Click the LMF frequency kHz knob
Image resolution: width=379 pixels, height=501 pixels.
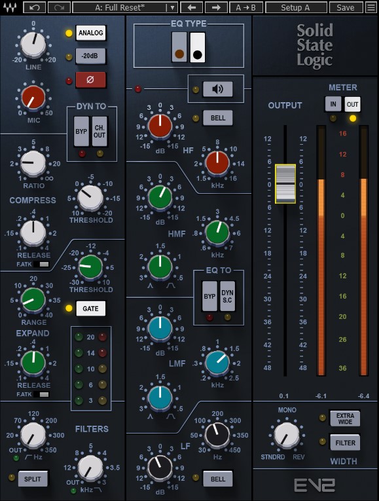tap(217, 363)
